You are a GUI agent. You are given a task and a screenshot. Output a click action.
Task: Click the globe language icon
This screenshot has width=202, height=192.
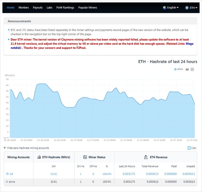(164, 8)
